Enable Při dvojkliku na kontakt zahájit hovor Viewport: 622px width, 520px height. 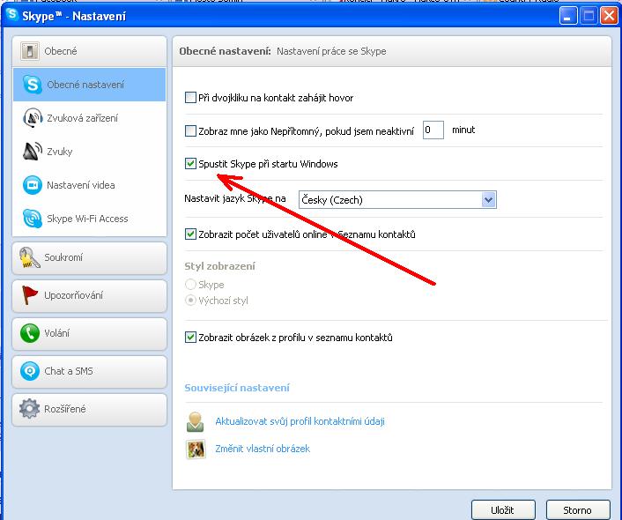[190, 97]
